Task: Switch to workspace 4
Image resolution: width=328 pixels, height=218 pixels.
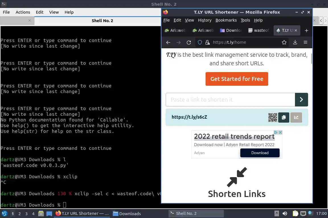Action: point(33,214)
